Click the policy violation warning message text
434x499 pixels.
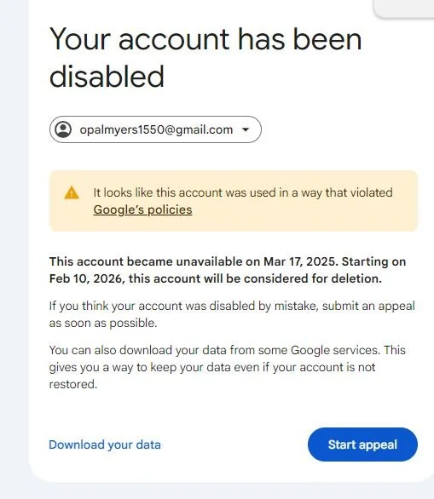(x=243, y=201)
